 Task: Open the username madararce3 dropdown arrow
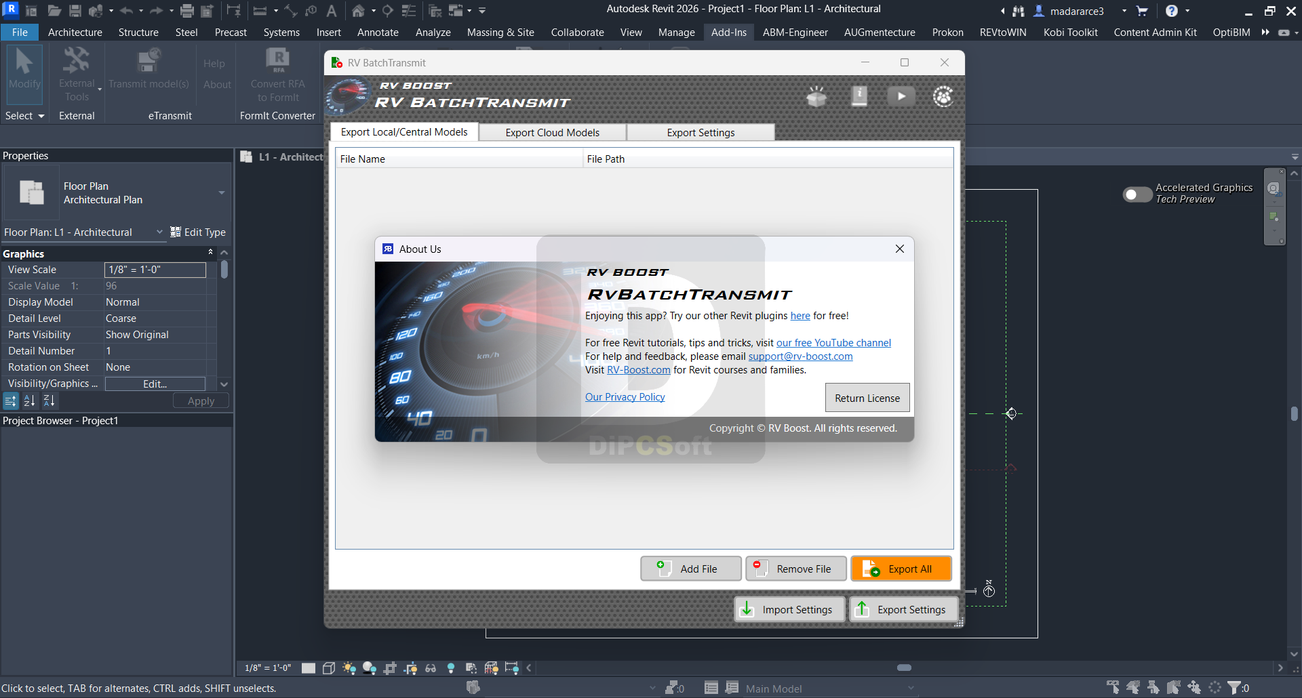coord(1124,11)
